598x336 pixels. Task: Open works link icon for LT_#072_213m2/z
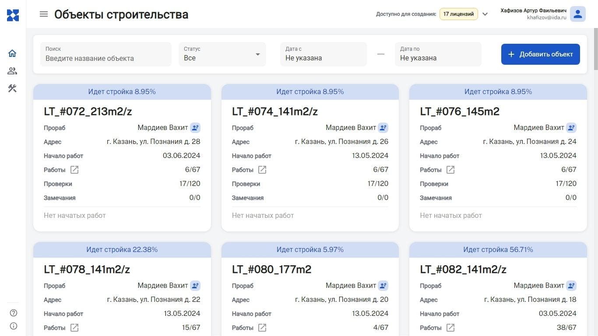(74, 170)
